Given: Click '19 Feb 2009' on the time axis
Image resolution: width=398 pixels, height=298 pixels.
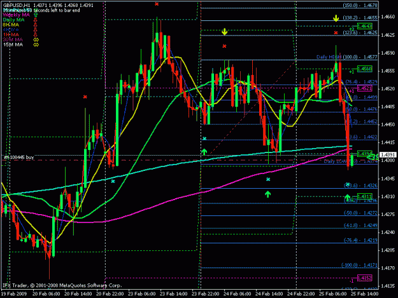Looking at the screenshot, I should (14, 294).
